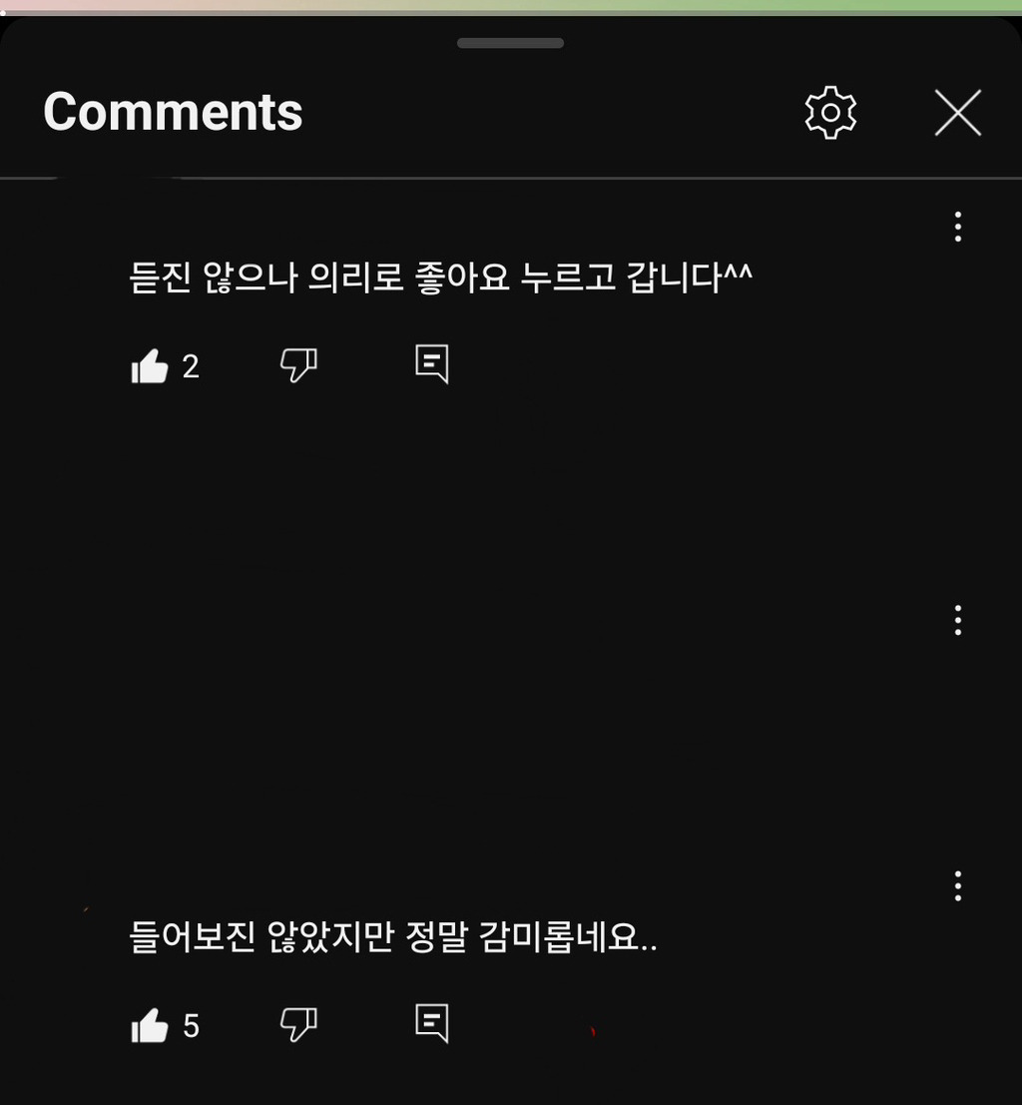Select comment text 듣진 않으나 의리로 좋아요
The height and width of the screenshot is (1105, 1022).
(x=319, y=276)
